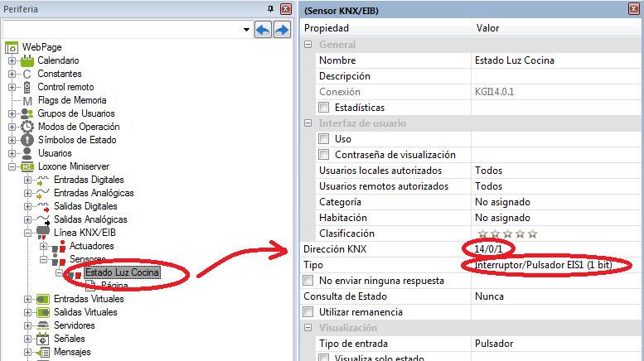Enable the Estadísticas checkbox

(x=325, y=108)
